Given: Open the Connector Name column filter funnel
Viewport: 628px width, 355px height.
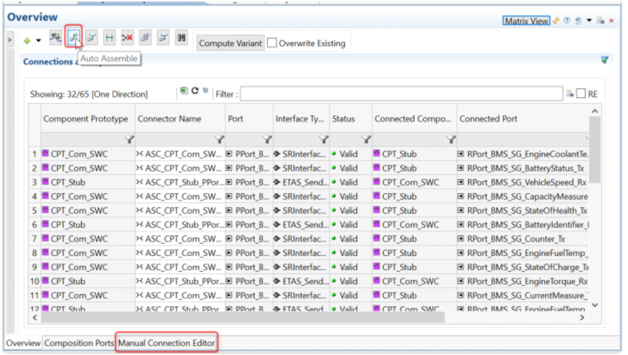Looking at the screenshot, I should [x=219, y=139].
